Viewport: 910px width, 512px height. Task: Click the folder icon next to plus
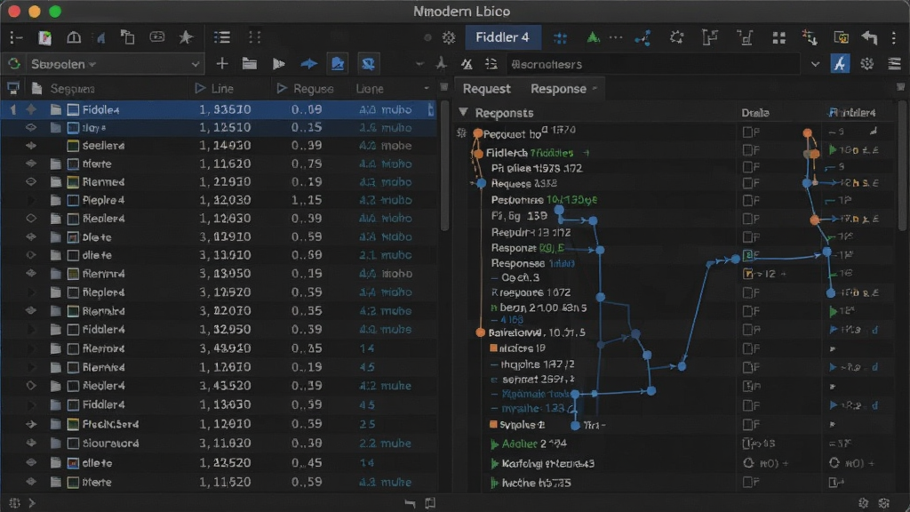tap(250, 64)
